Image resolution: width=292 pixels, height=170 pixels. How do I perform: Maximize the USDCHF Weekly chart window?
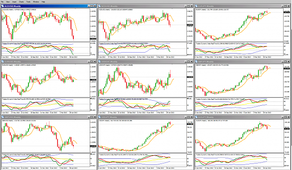click(x=189, y=61)
